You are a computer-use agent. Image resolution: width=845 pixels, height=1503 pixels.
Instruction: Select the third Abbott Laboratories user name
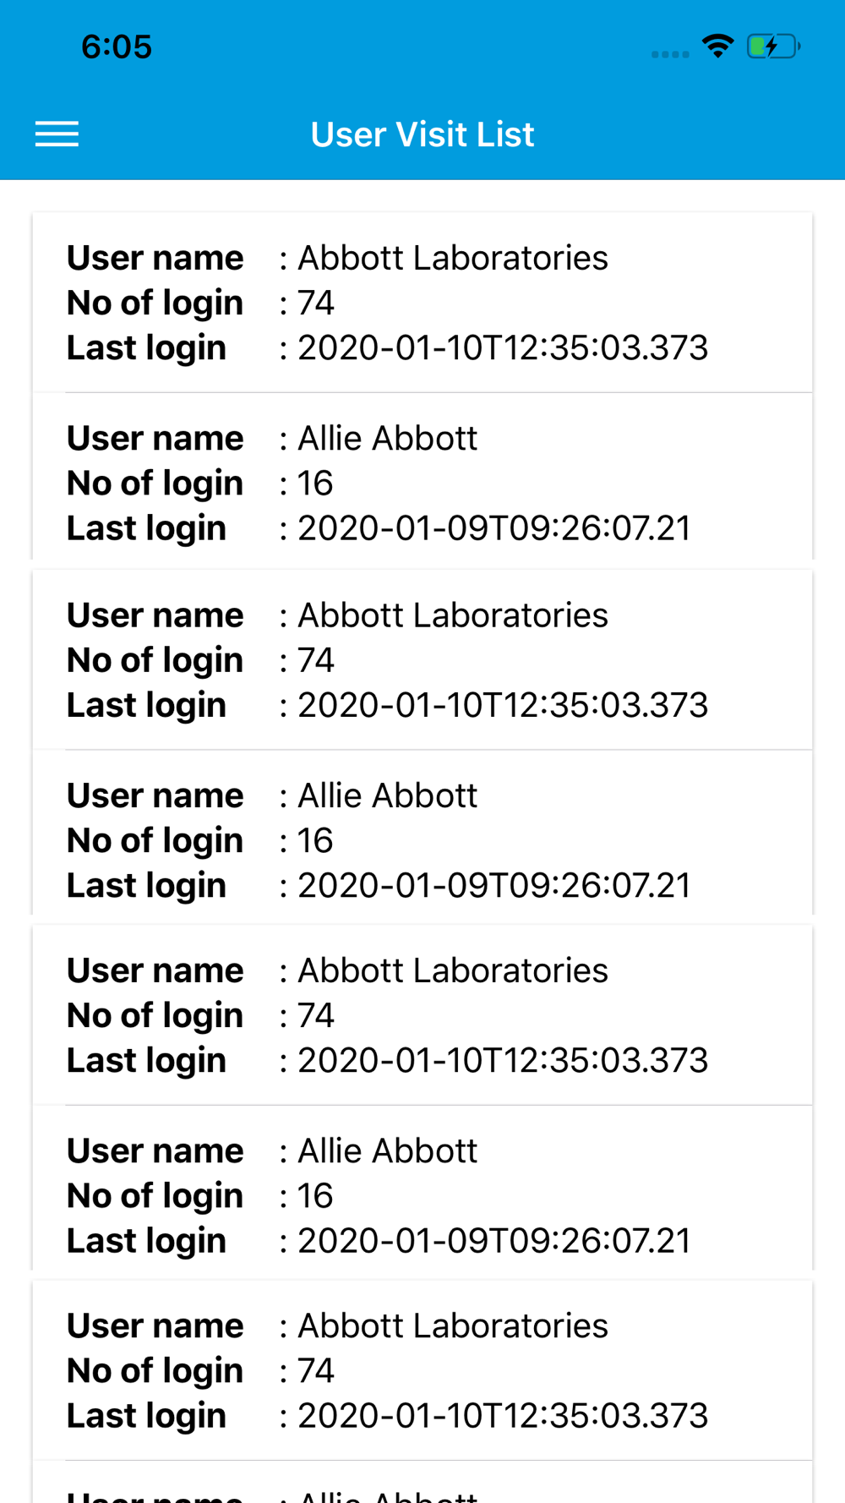point(453,970)
